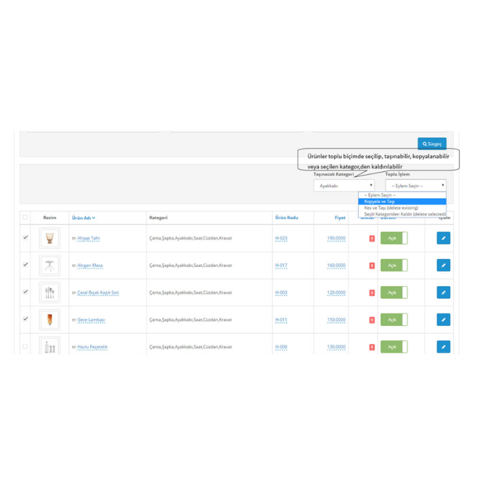477x477 pixels.
Task: Open the Toplu İşlem Eylem Seçin dropdown
Action: coord(415,186)
